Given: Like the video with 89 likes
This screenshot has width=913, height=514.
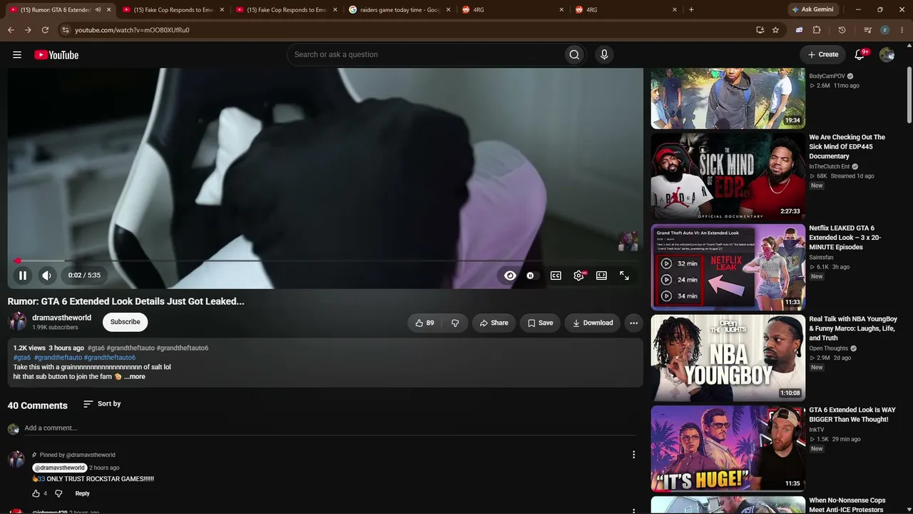Looking at the screenshot, I should click(424, 323).
